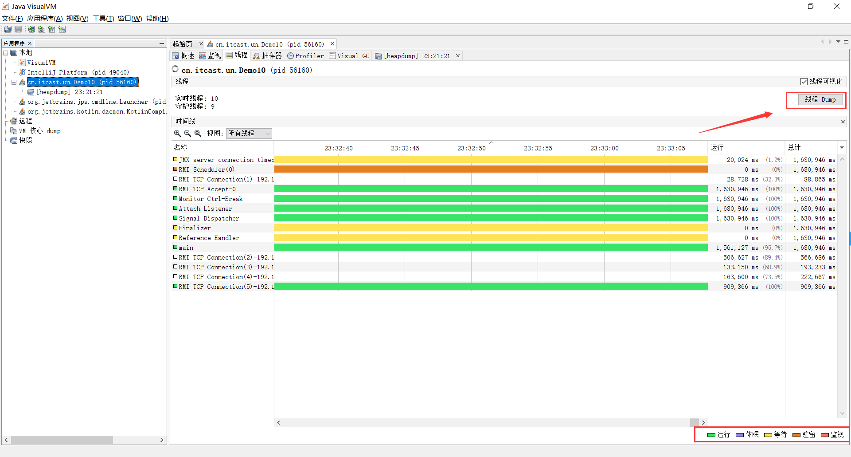Select IntelliJ Platform (pid 49040) in tree
851x457 pixels.
click(x=78, y=72)
